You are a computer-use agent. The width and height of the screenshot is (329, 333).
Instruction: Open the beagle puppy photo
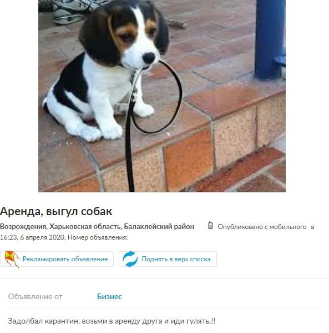[x=162, y=96]
